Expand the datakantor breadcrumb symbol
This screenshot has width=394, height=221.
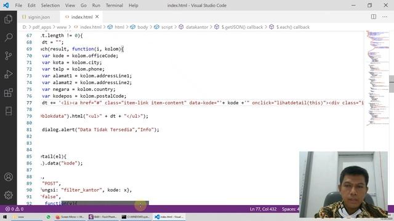(x=193, y=27)
